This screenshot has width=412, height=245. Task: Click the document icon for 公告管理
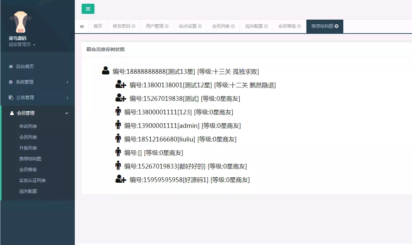(x=12, y=97)
